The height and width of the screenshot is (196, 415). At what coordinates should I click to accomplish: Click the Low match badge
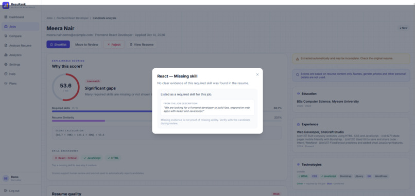(x=93, y=81)
